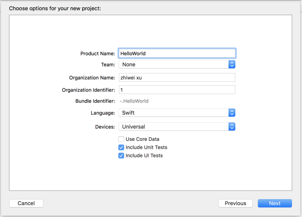Uncheck Include Unit Tests
The height and width of the screenshot is (217, 302).
tap(121, 147)
